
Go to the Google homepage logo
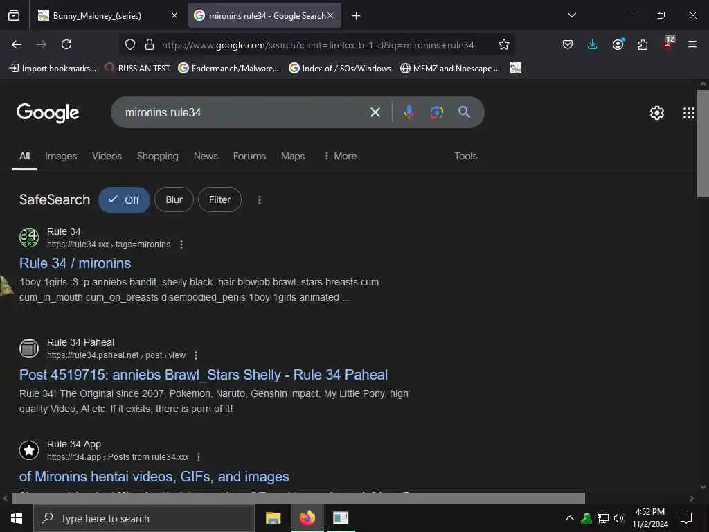click(x=48, y=113)
